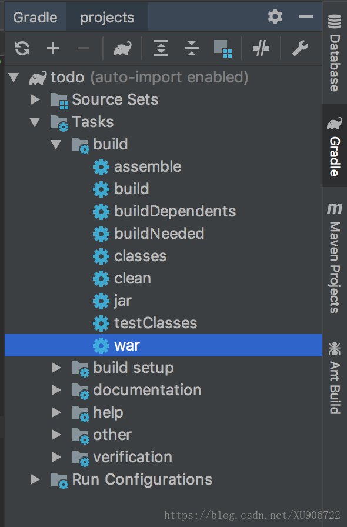Expand the verification task group
This screenshot has width=347, height=527.
tap(56, 457)
